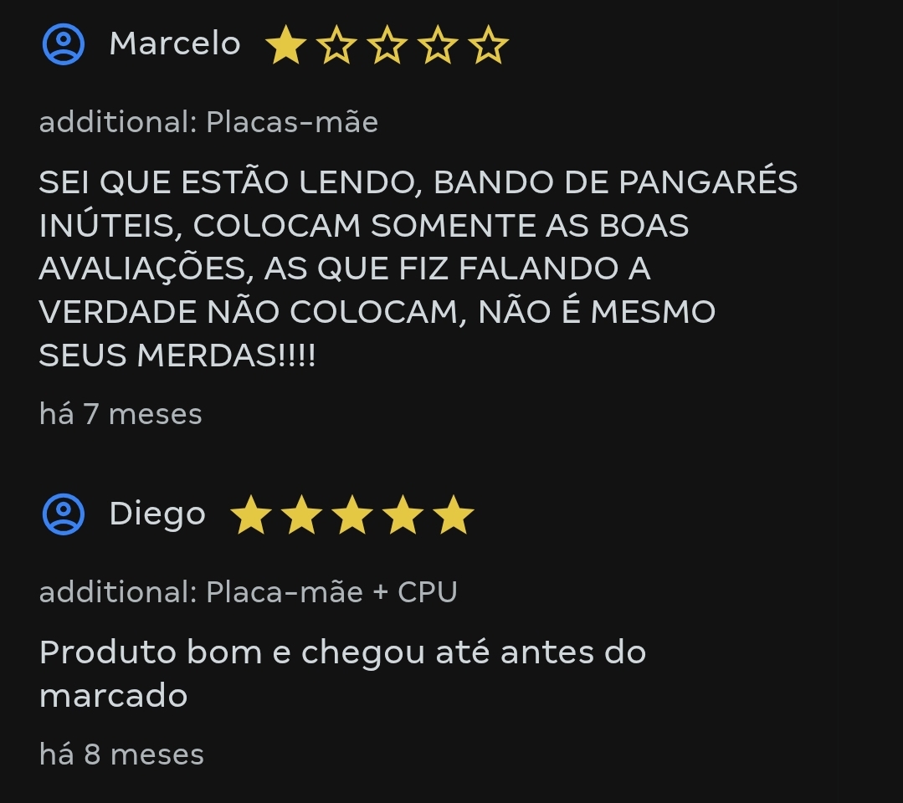Click Marcelo's all-caps review text
Viewport: 903px width, 803px height.
tap(418, 269)
